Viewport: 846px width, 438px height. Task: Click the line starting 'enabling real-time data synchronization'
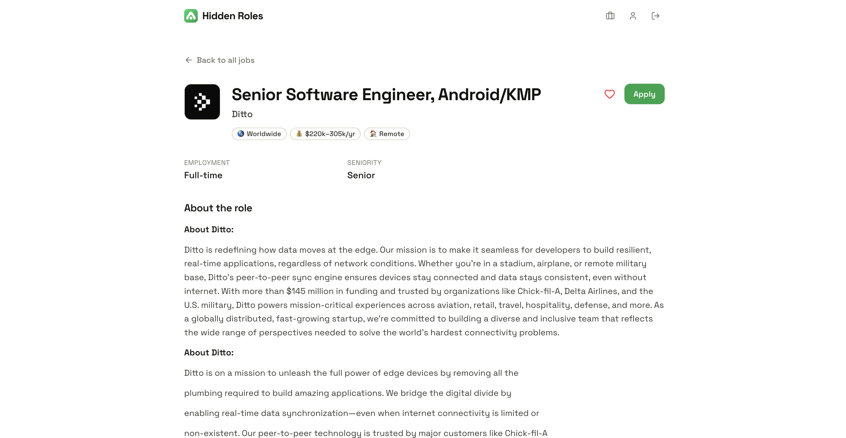(362, 413)
